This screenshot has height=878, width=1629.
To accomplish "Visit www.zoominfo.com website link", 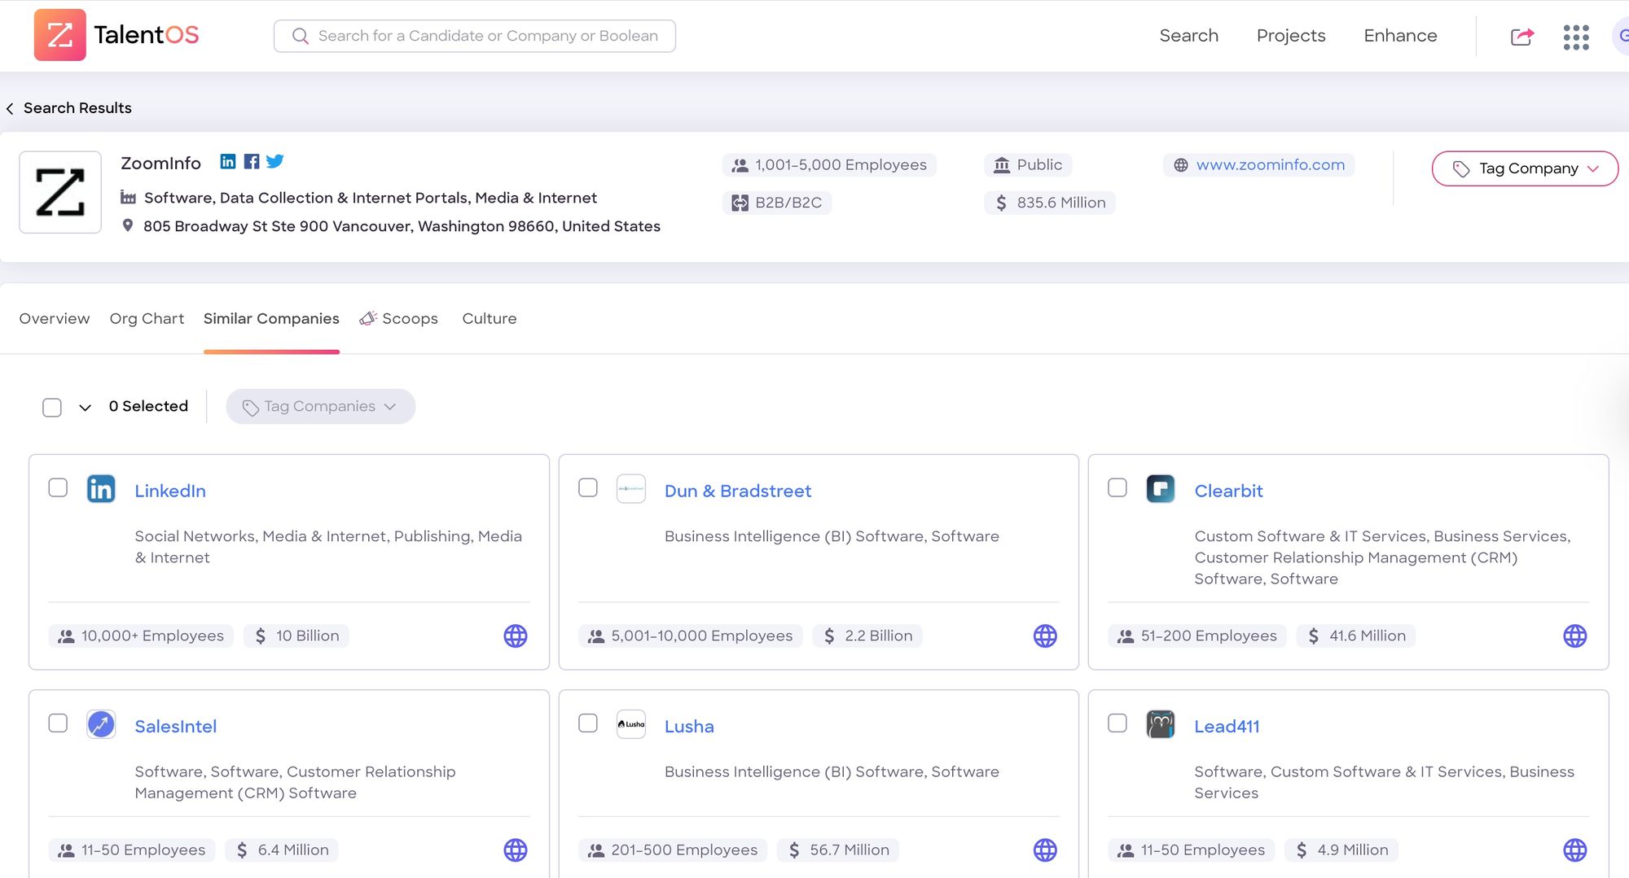I will point(1270,165).
